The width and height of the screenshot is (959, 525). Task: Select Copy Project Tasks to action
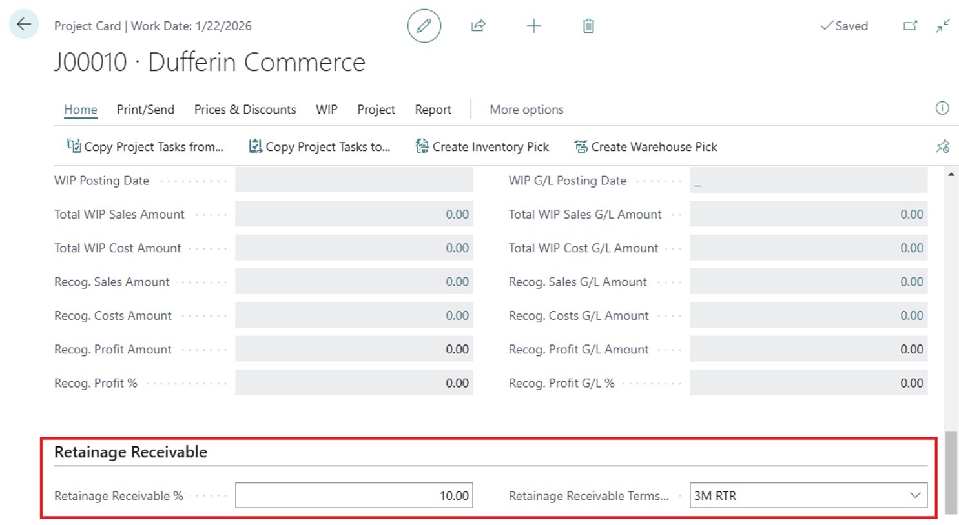click(x=320, y=146)
